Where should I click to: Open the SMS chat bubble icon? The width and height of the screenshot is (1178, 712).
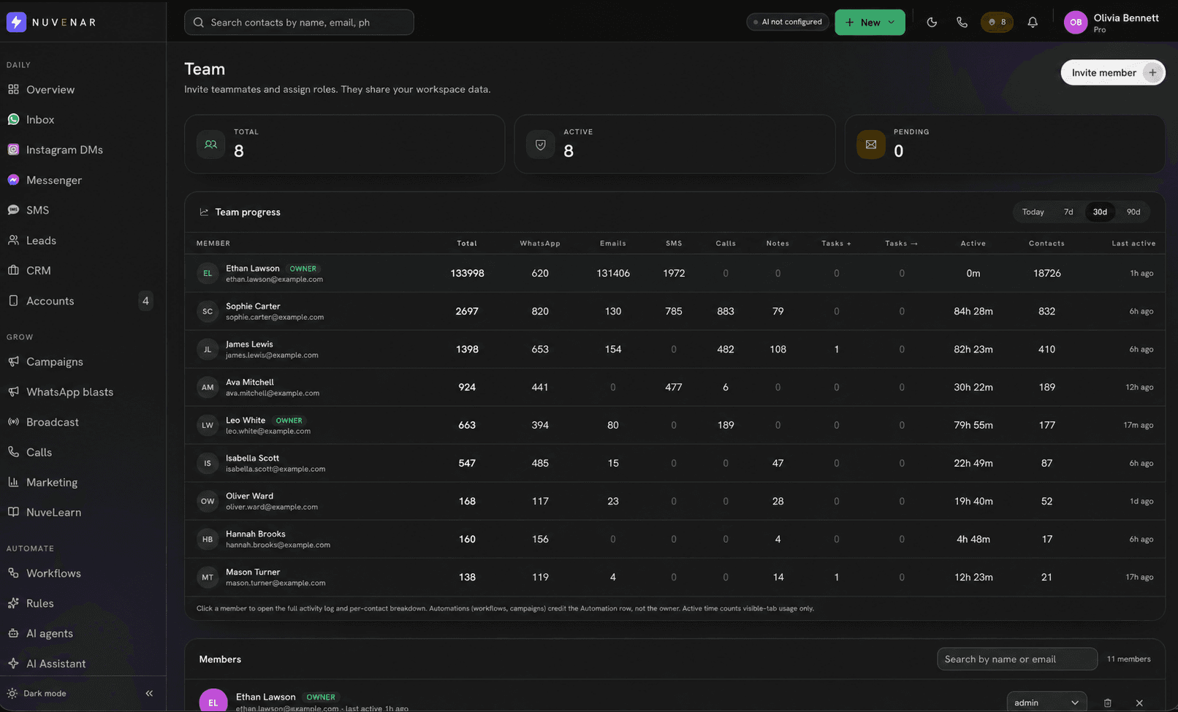(x=13, y=210)
